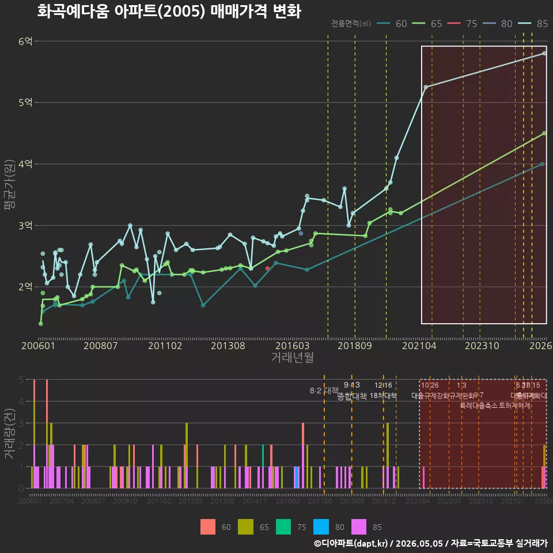
Task: Click the 202104 label on price chart x-axis
Action: click(x=419, y=346)
